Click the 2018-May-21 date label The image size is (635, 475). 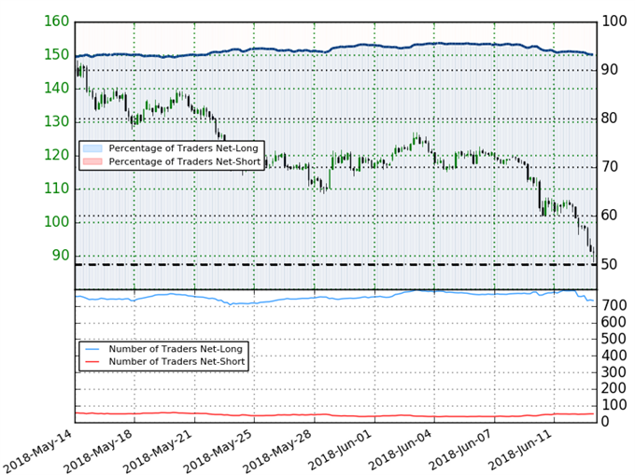tap(159, 451)
